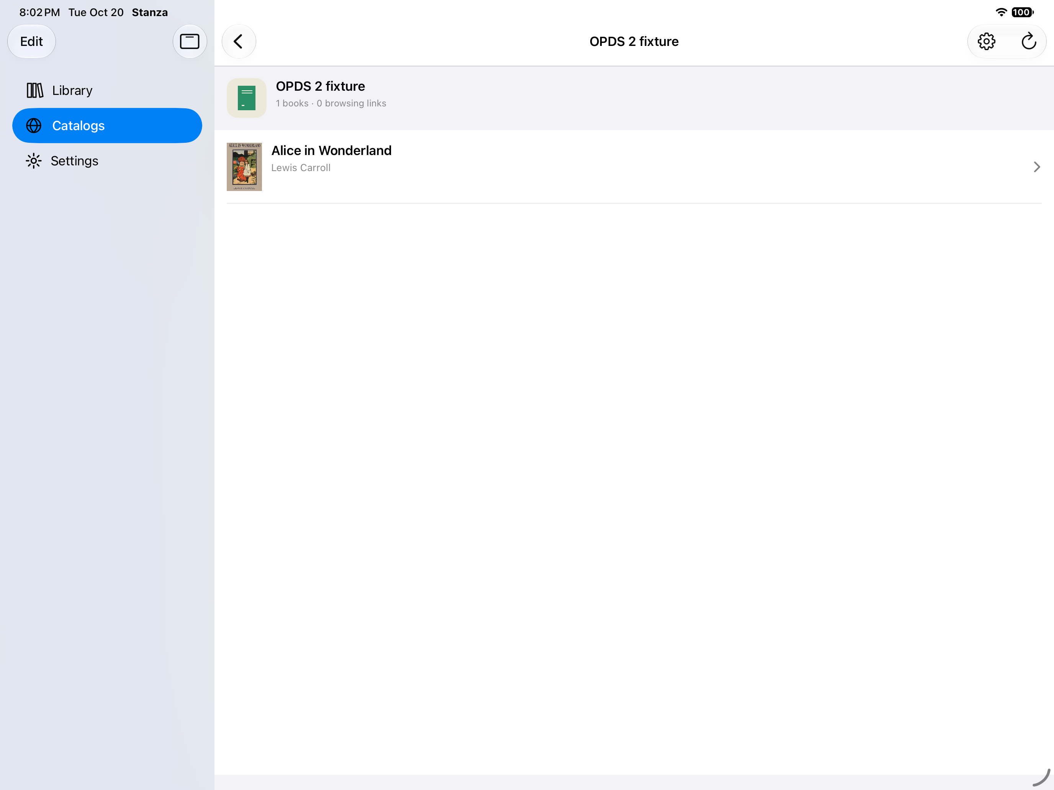This screenshot has width=1054, height=790.
Task: Open Alice in Wonderland cover thumbnail
Action: 244,166
